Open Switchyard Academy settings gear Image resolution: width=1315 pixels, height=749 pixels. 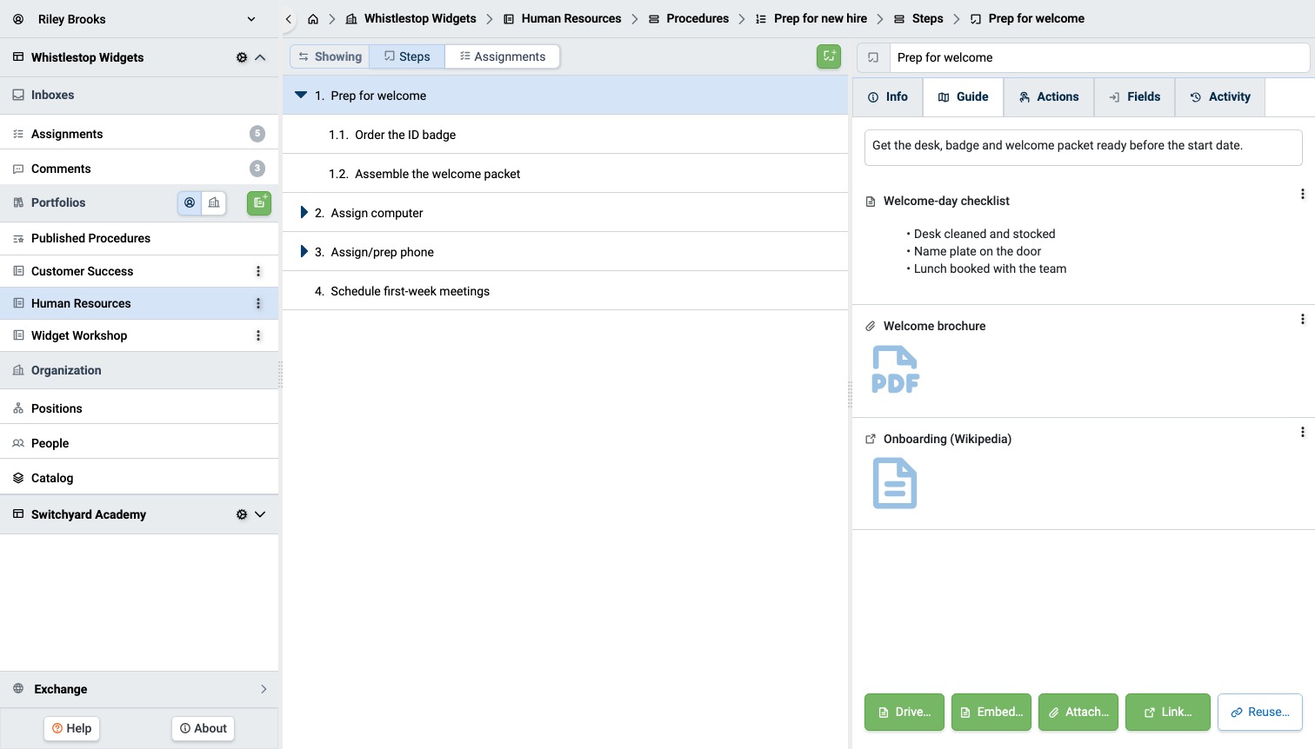242,514
